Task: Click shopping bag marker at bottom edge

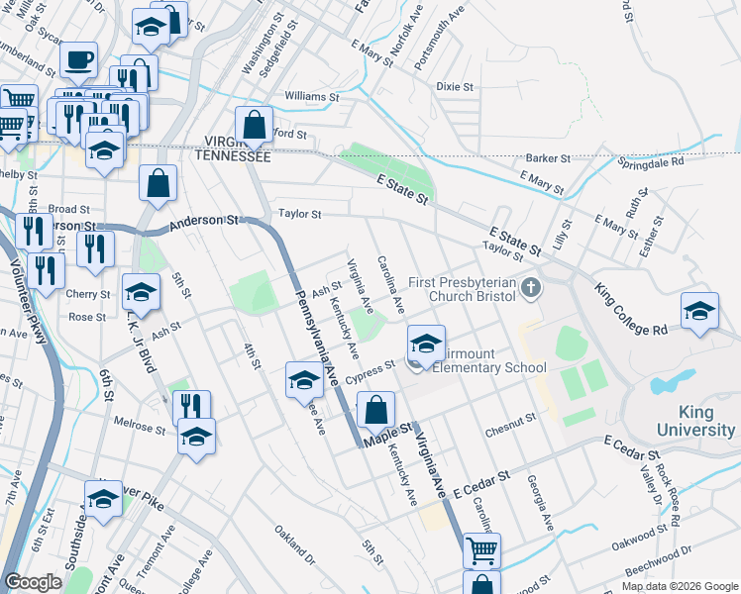Action: 481,583
